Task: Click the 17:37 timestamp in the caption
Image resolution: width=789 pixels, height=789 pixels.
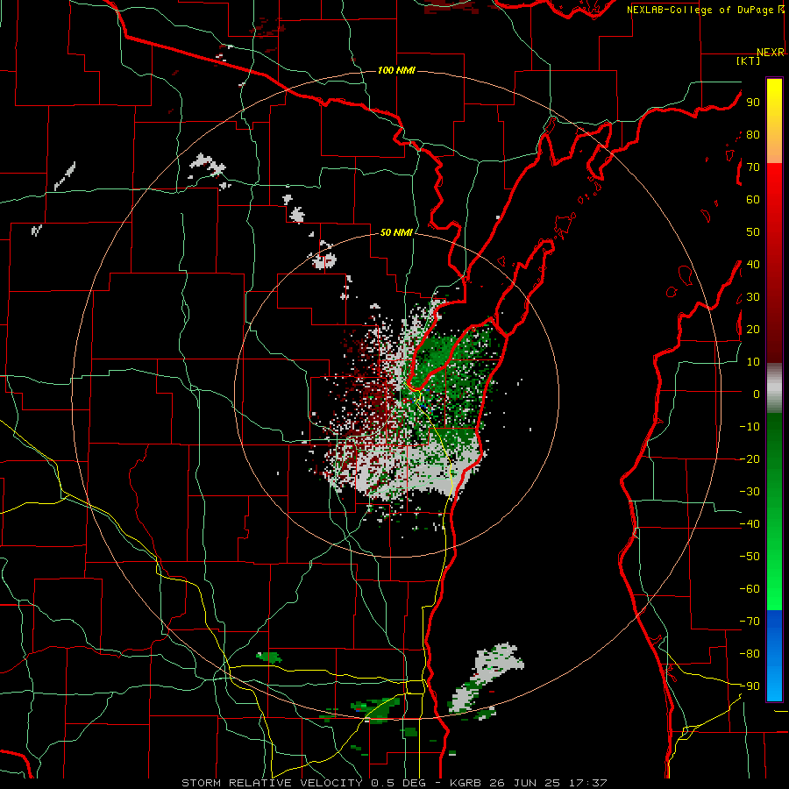Action: [x=588, y=783]
